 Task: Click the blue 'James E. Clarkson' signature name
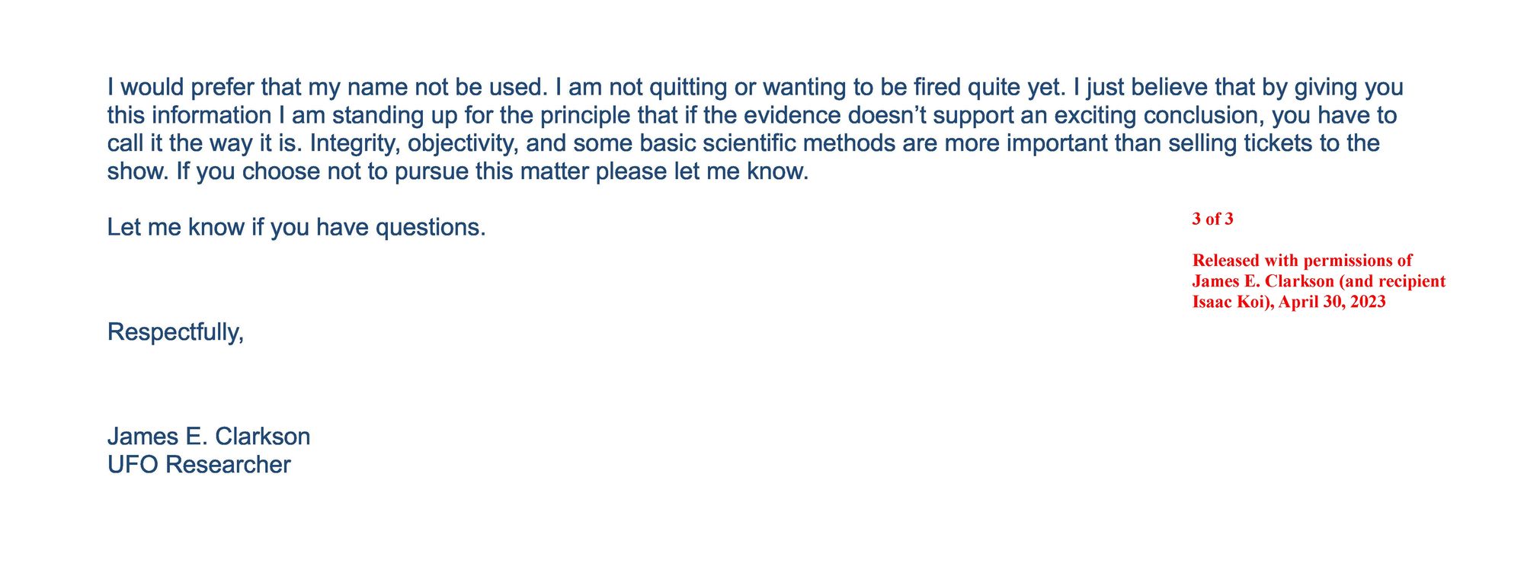coord(209,437)
